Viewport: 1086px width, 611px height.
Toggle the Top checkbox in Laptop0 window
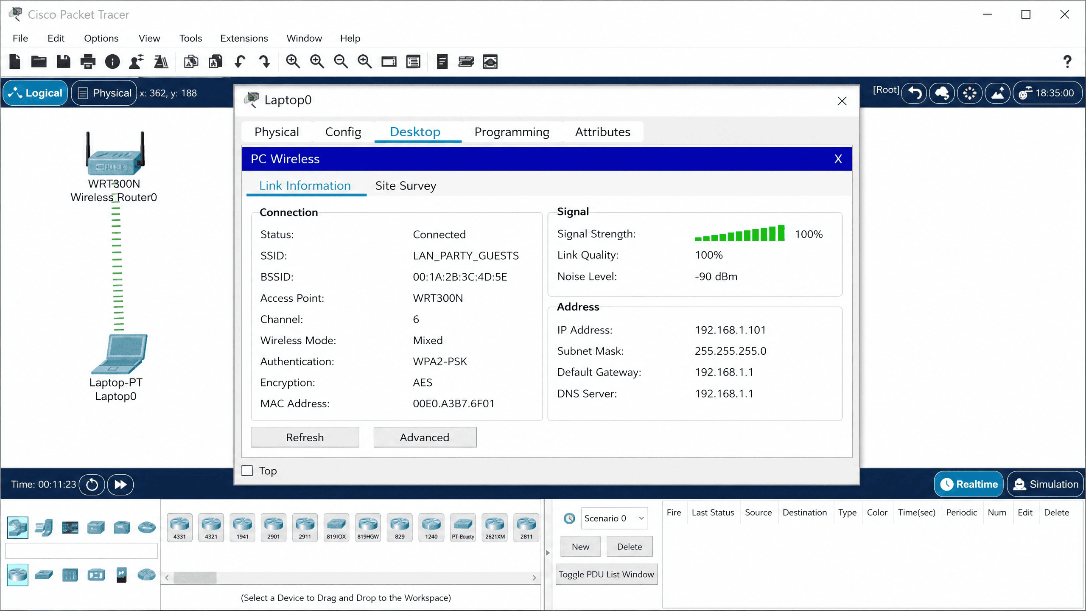coord(247,471)
